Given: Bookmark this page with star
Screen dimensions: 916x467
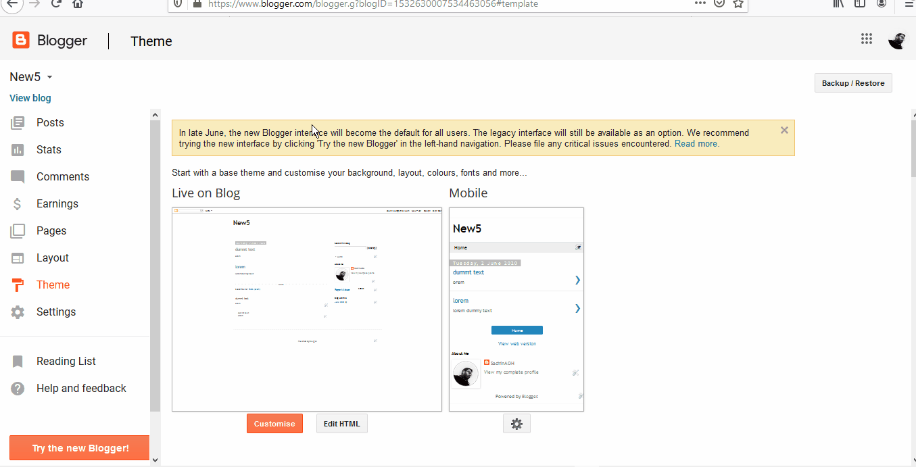Looking at the screenshot, I should click(x=738, y=3).
